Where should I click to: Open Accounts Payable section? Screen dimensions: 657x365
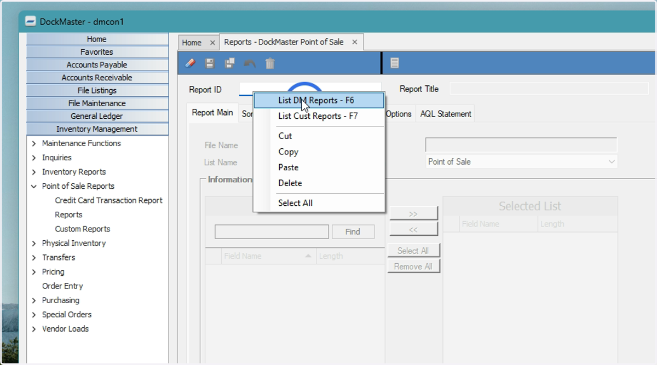(97, 65)
